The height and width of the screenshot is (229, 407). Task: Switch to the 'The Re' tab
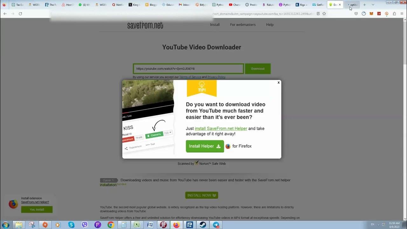[x=51, y=5]
